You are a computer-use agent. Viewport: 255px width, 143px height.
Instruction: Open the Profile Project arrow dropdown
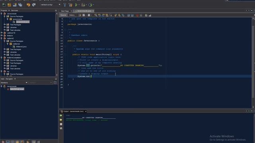click(x=93, y=5)
